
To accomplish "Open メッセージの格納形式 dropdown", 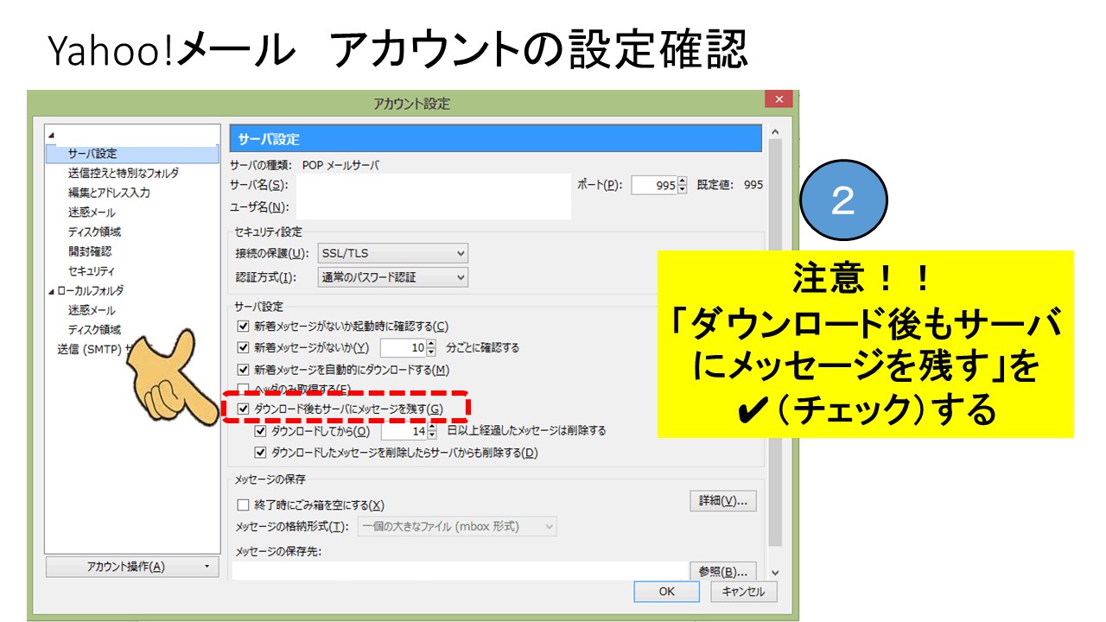I will pos(456,526).
